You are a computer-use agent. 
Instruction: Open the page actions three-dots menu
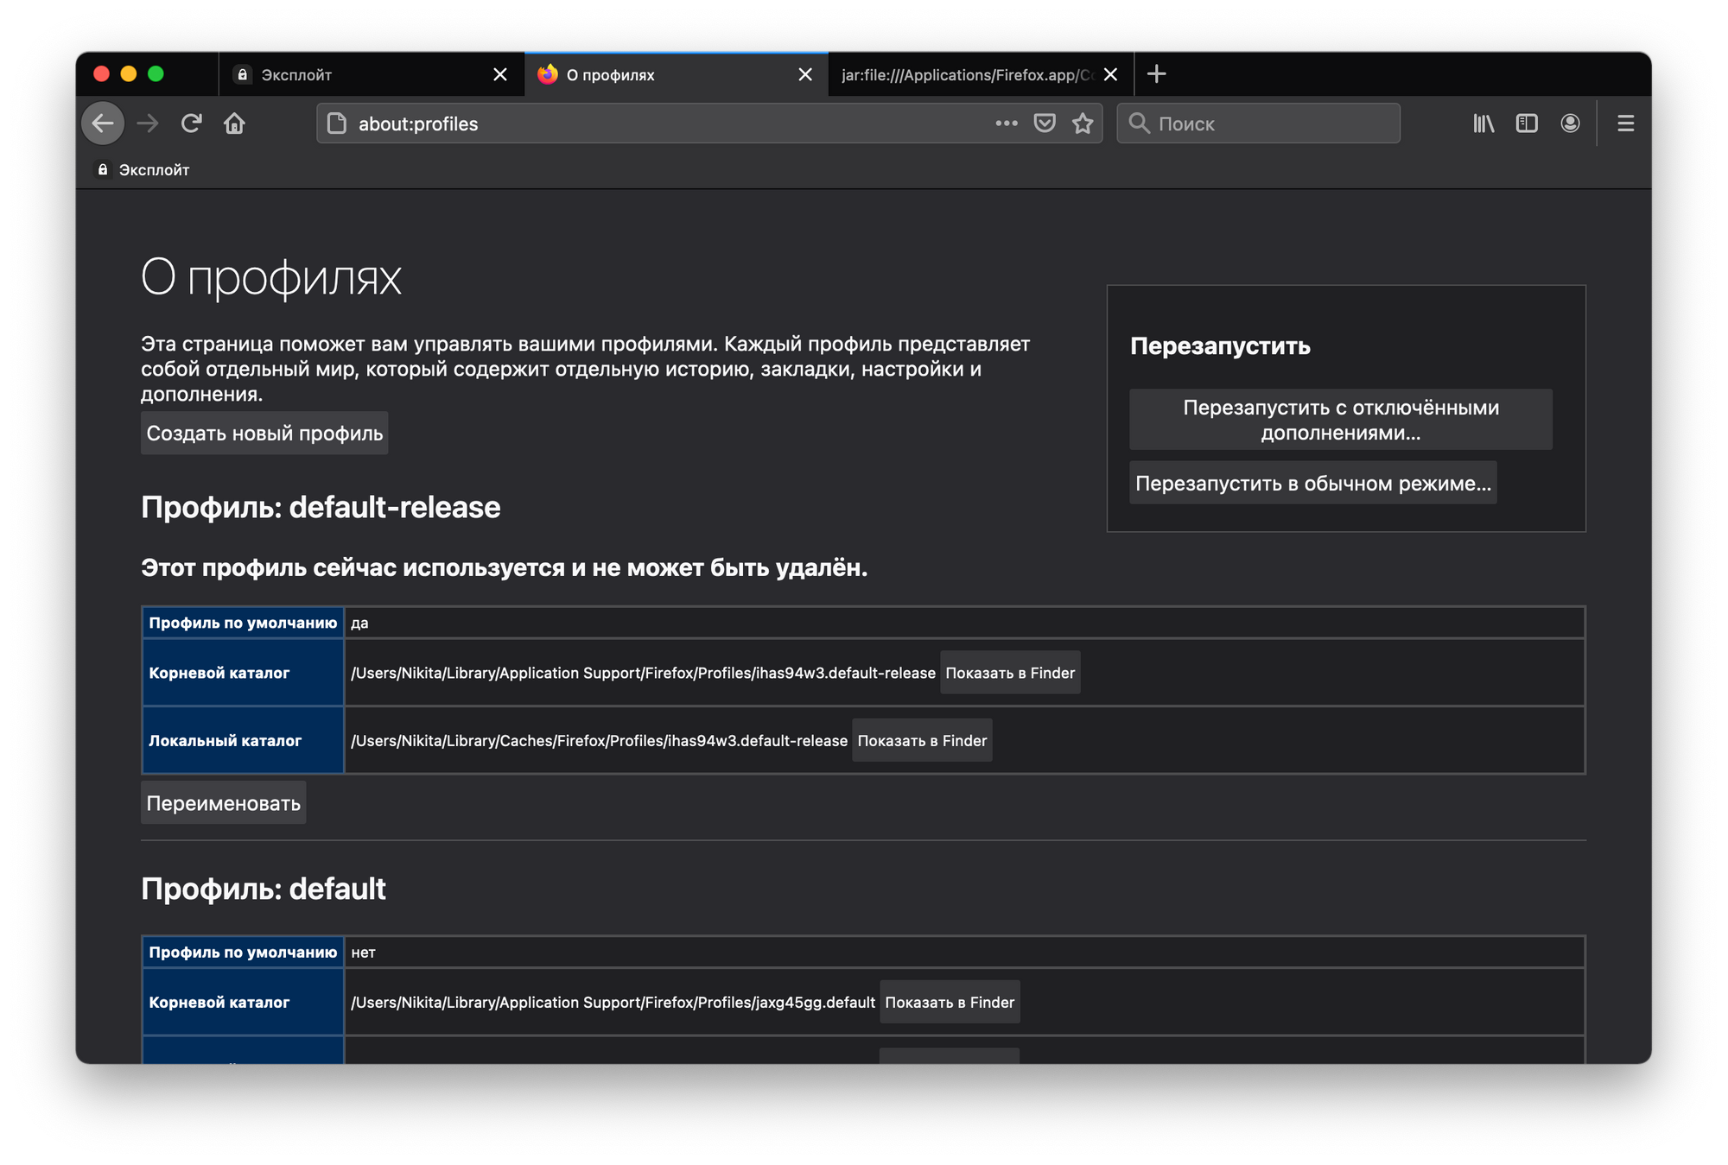(x=1006, y=123)
